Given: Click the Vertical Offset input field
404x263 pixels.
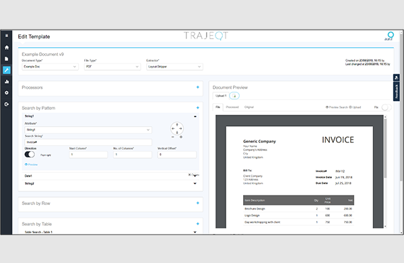Looking at the screenshot, I should (176, 154).
